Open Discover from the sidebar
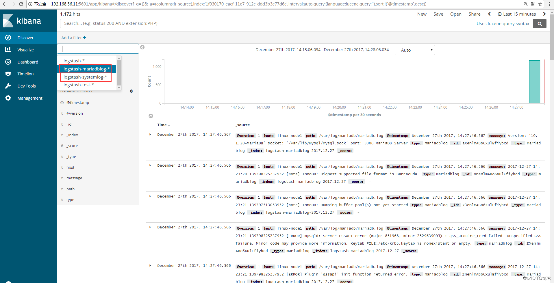 pos(25,38)
